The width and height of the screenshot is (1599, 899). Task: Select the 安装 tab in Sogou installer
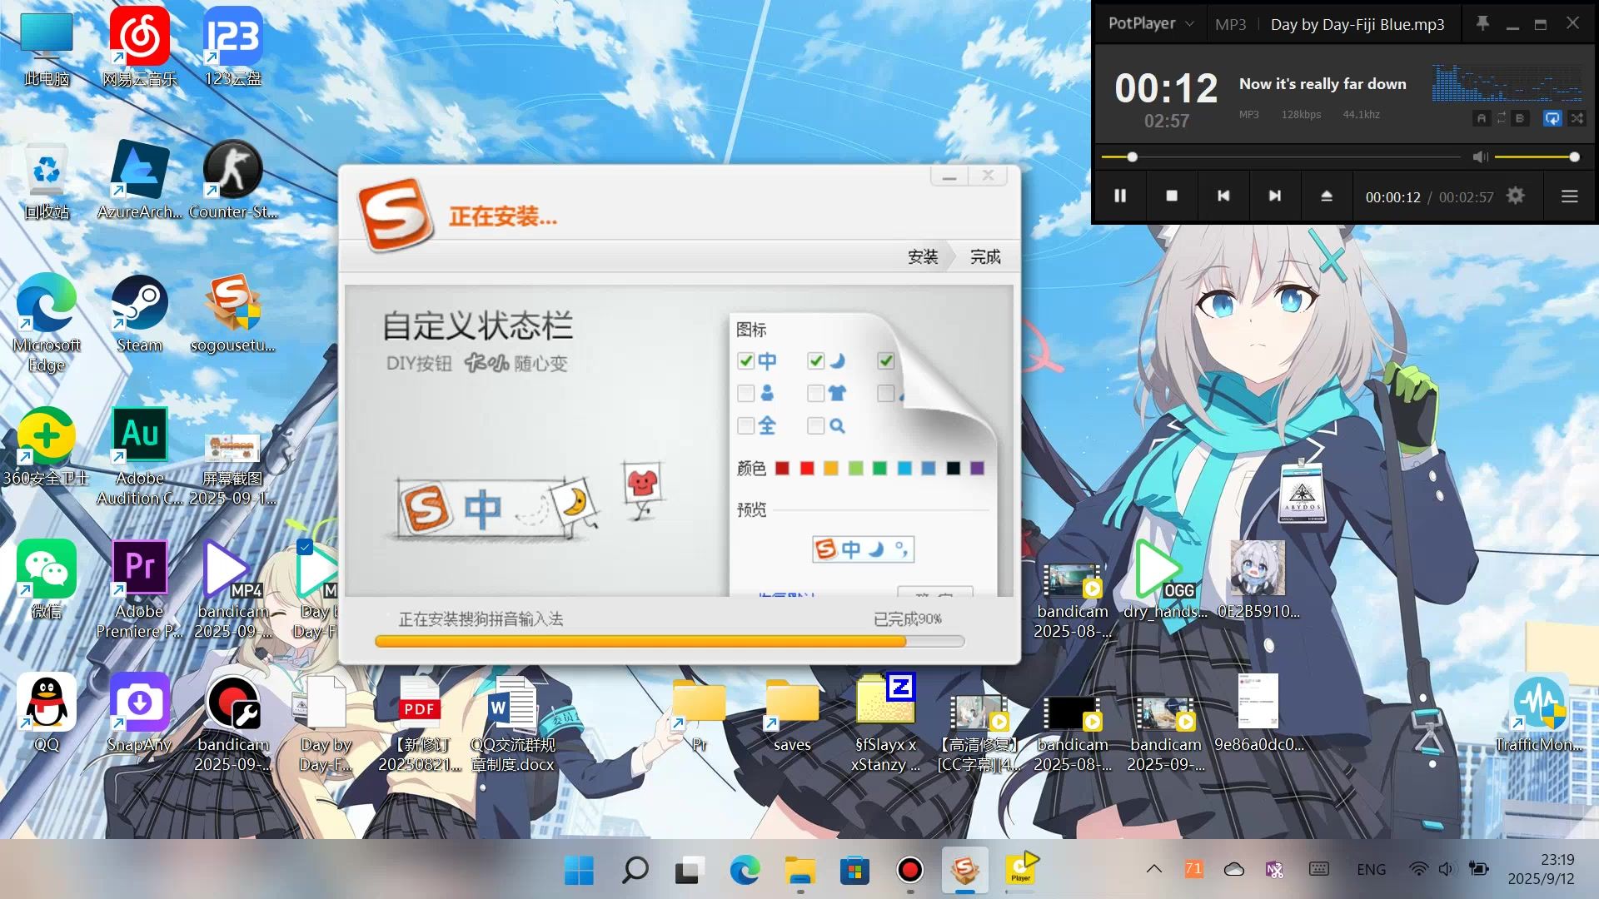click(923, 256)
